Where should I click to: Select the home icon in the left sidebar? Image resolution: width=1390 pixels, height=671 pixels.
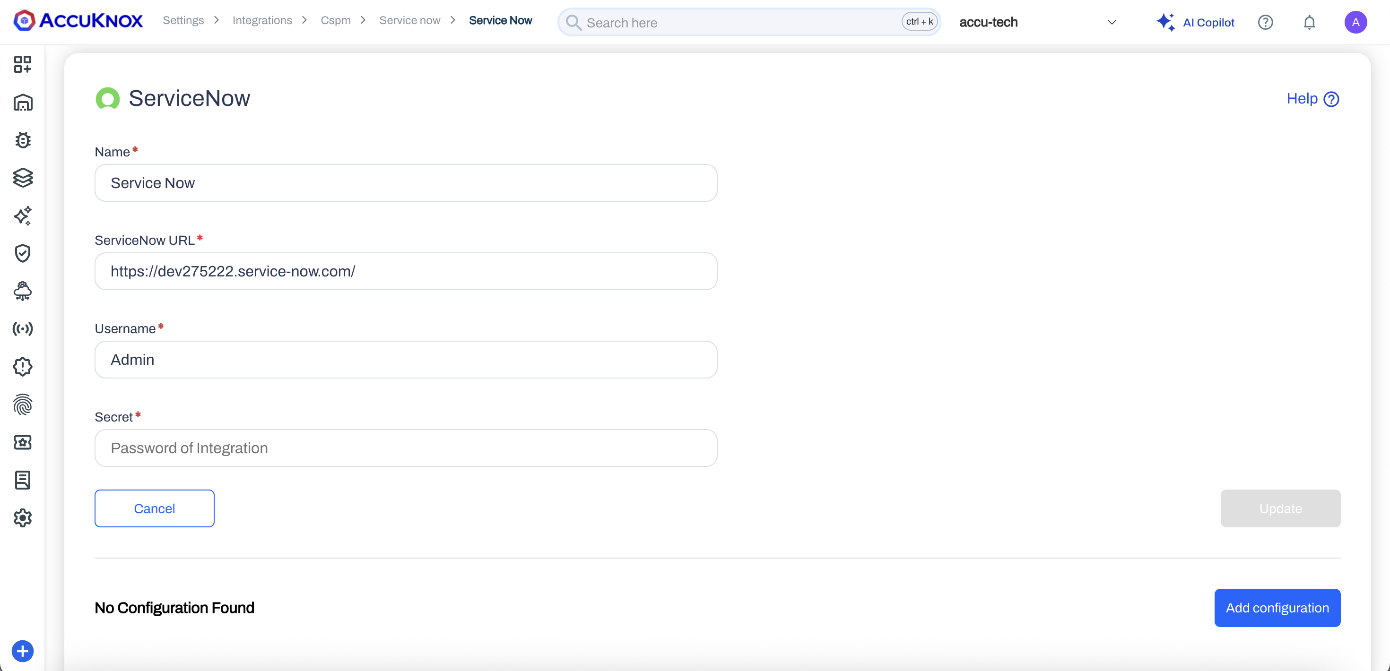tap(23, 103)
